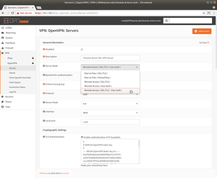Click the browser address bar URL
217x178 pixels.
[67, 13]
